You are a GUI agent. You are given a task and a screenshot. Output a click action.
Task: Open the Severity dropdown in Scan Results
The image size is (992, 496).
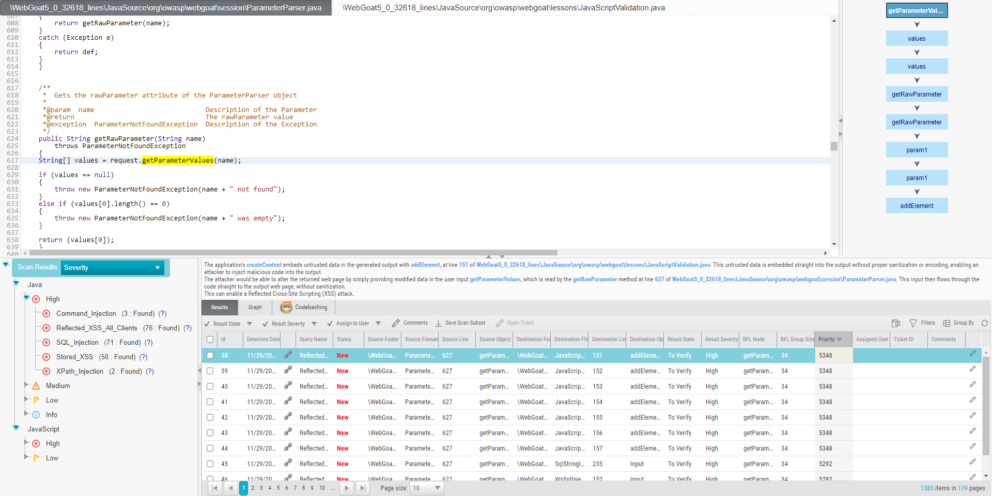click(113, 267)
